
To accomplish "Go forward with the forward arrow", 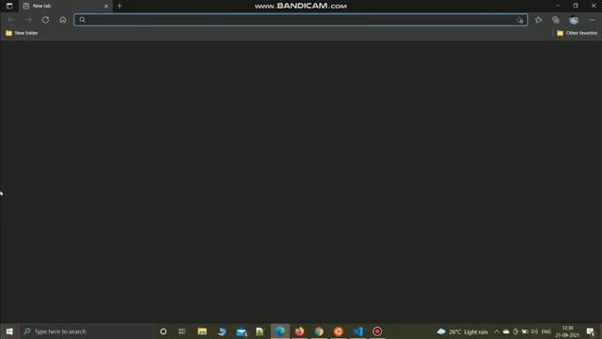I will (x=28, y=20).
